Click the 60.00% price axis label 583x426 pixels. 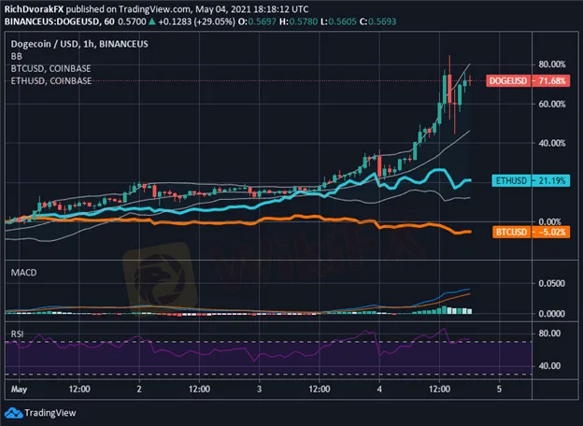click(x=552, y=104)
